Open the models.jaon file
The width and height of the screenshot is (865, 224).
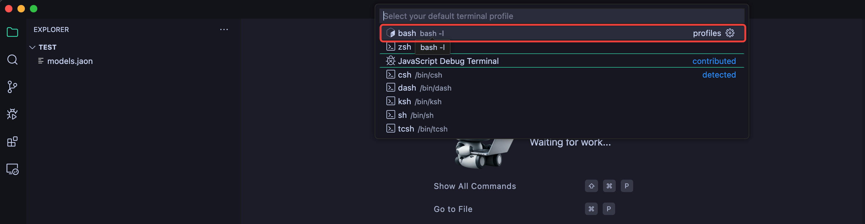70,61
